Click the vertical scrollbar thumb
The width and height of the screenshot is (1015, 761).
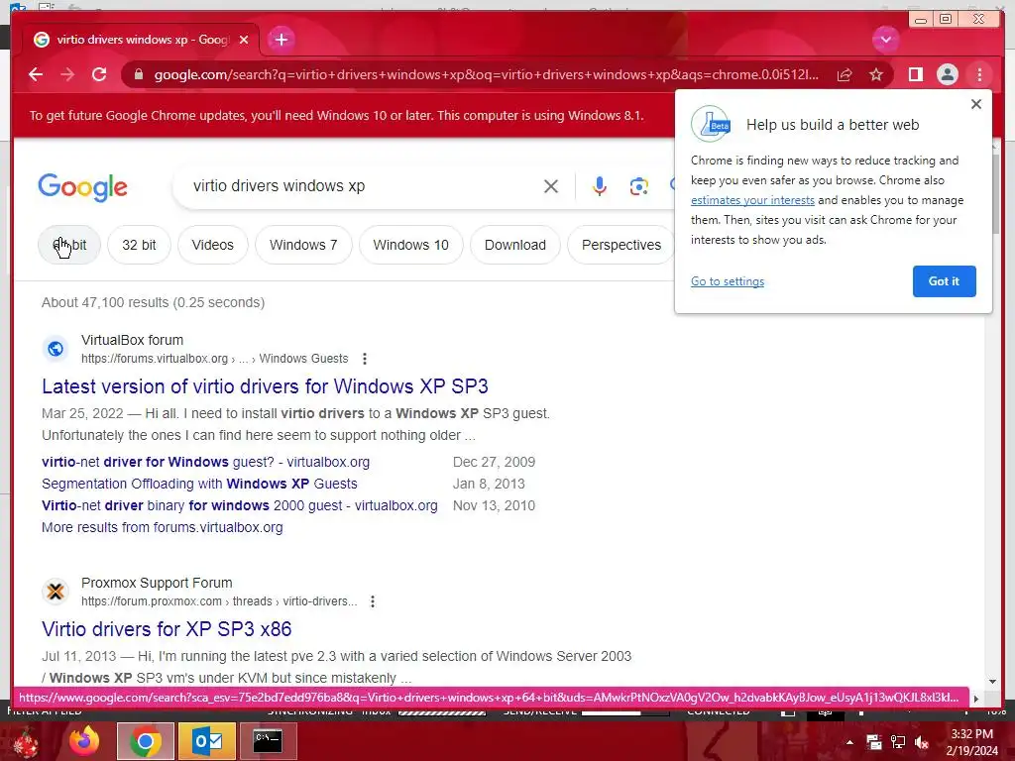tap(993, 194)
